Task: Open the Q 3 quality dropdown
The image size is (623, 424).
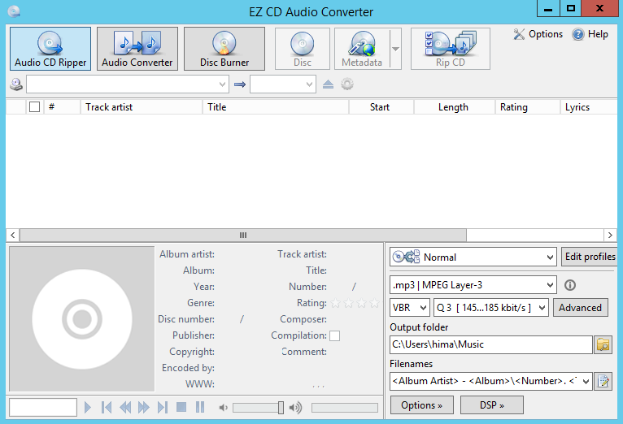Action: coord(491,307)
